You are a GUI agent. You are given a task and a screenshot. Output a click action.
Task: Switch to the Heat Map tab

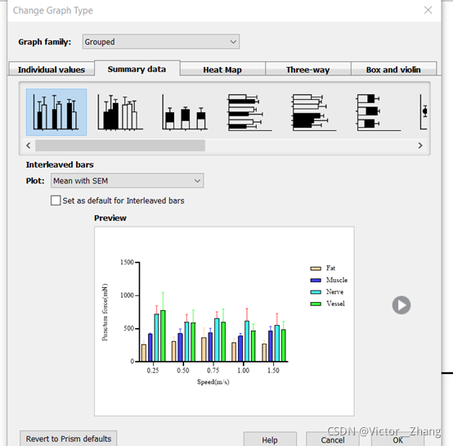tap(222, 70)
